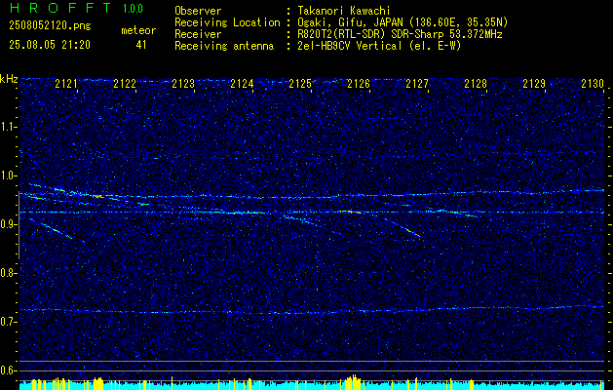Click the 0.9 frequency axis label
The height and width of the screenshot is (390, 613).
tap(9, 224)
